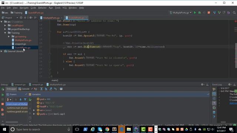Click the ScanAllPorts.go breadcrumb in navigation bar
The image size is (237, 133).
[34, 13]
